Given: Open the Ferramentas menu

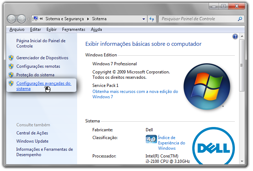Looking at the screenshot, I should [x=74, y=29].
